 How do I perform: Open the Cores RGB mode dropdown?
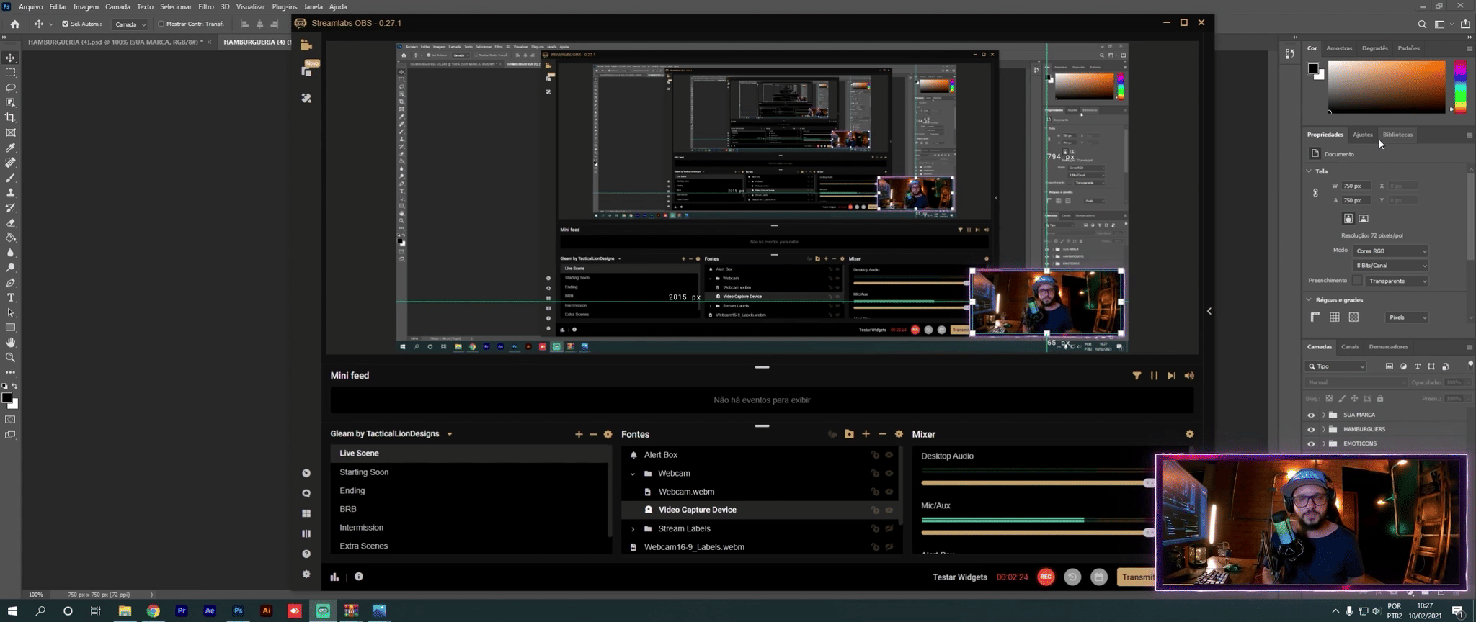pos(1390,251)
